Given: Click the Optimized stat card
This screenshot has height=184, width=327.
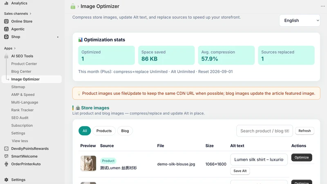Looking at the screenshot, I should 106,55.
